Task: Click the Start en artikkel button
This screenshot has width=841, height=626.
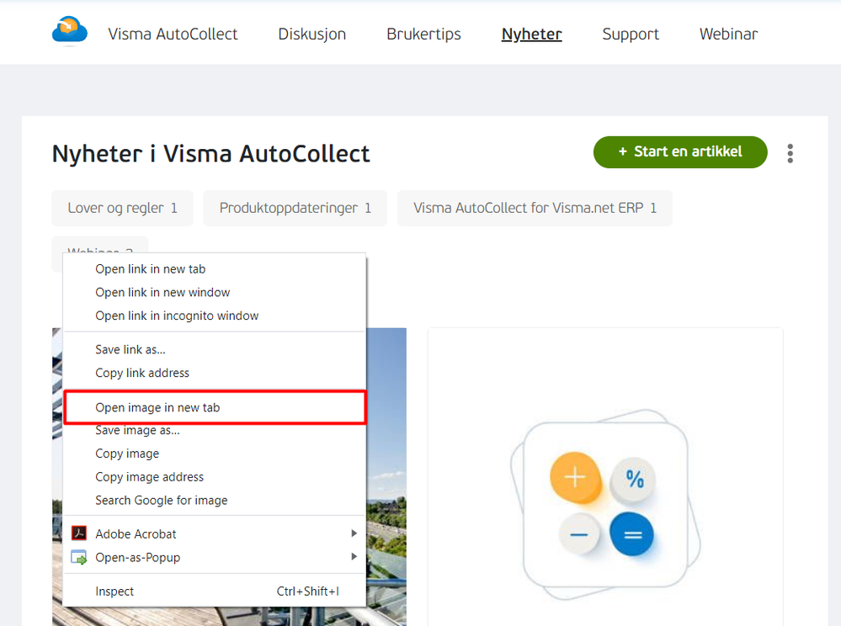Action: [680, 152]
